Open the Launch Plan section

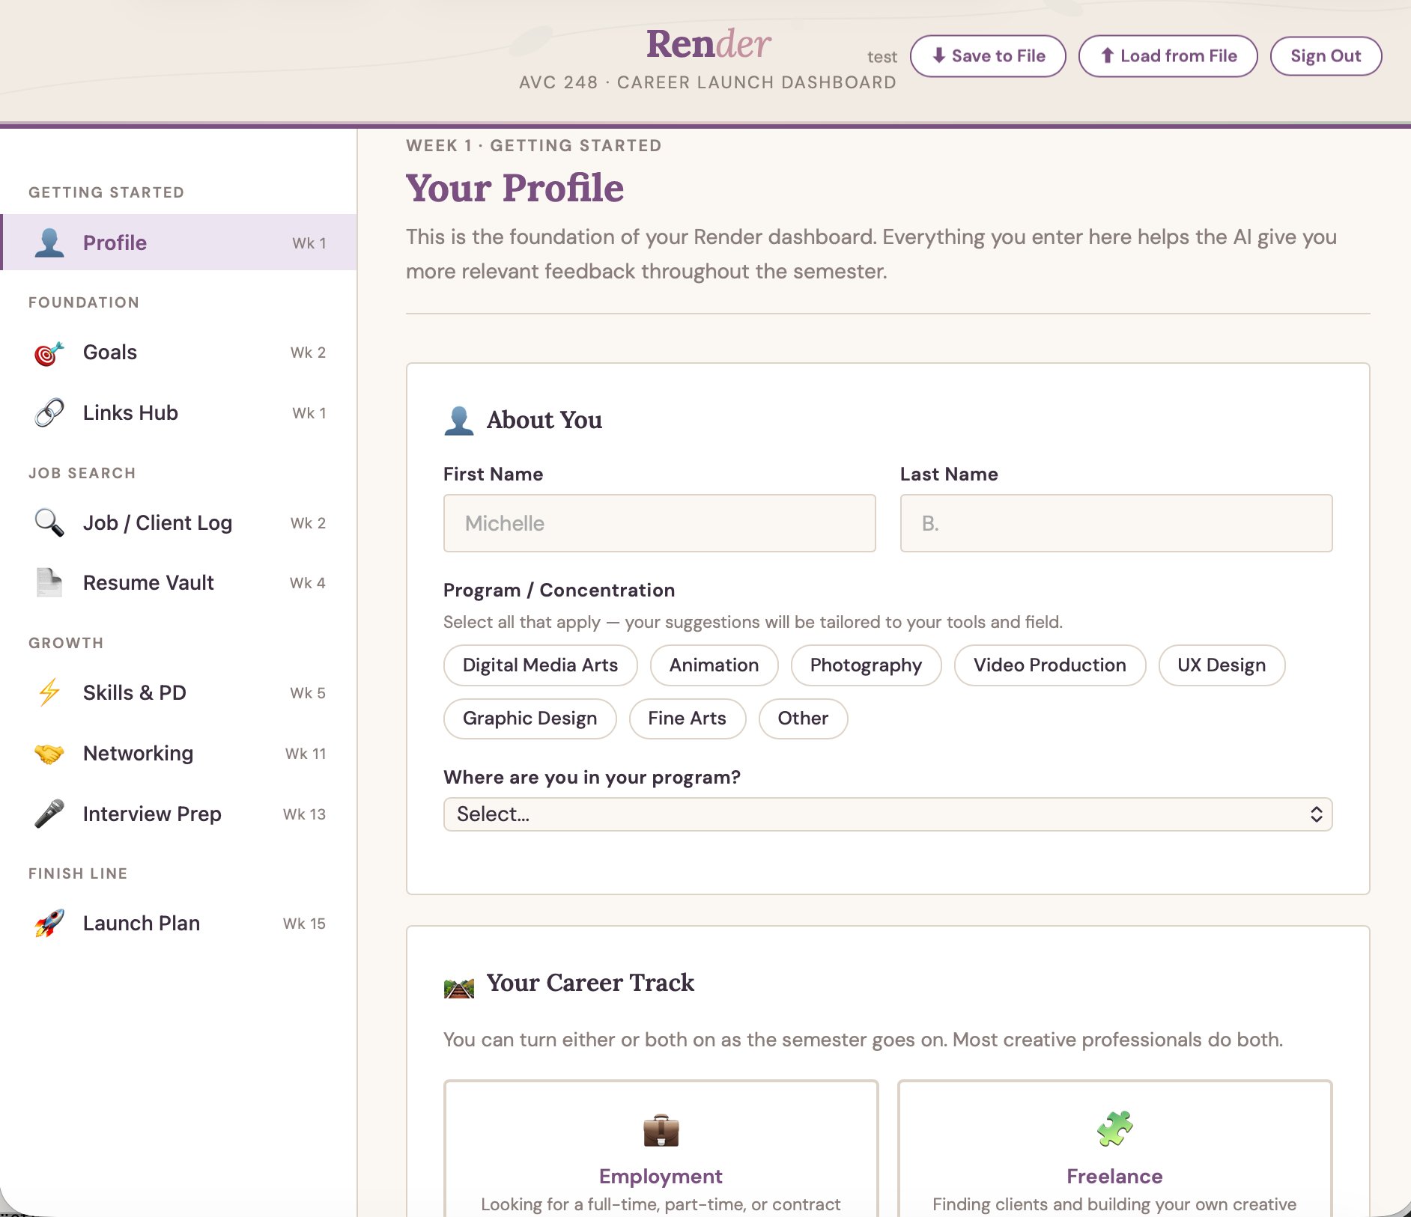(180, 923)
